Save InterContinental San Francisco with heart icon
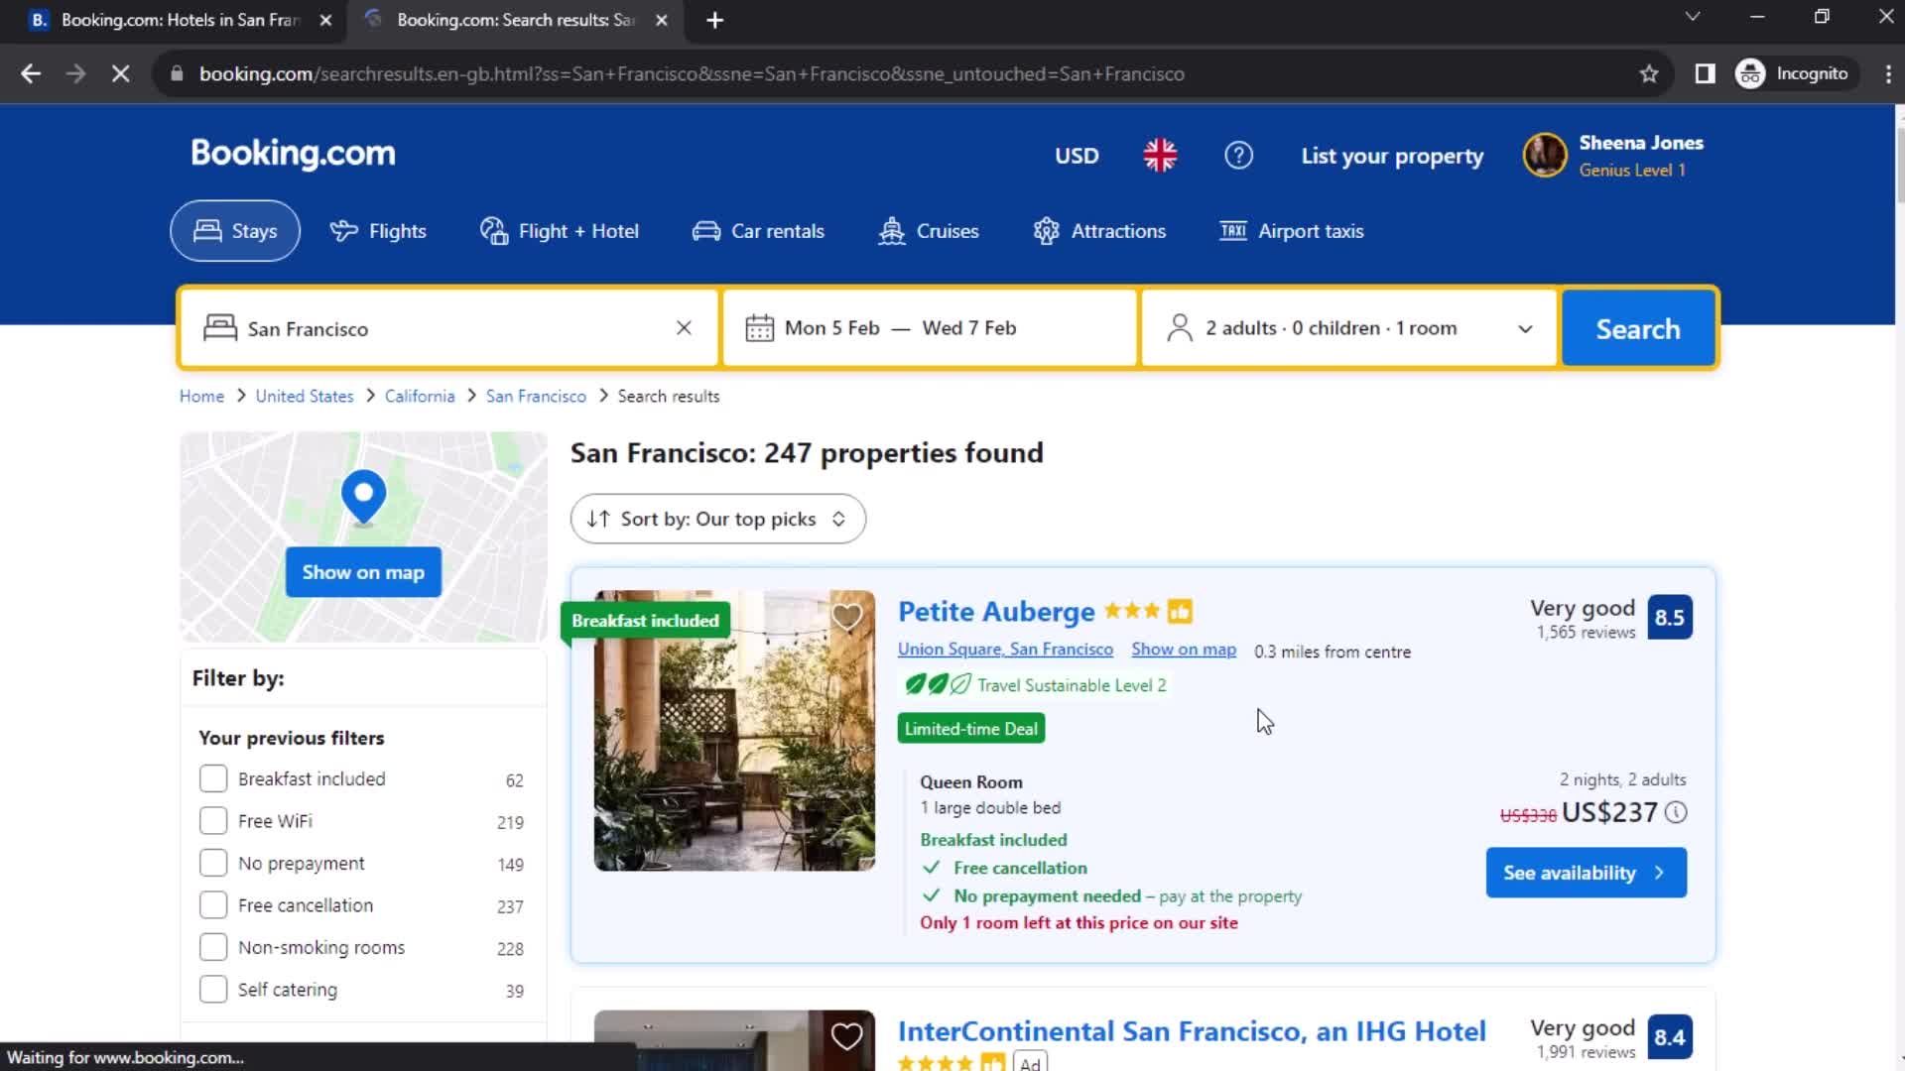The image size is (1905, 1071). [x=846, y=1036]
